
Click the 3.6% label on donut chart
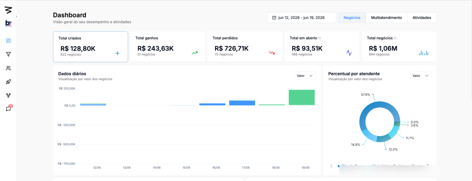click(x=414, y=126)
